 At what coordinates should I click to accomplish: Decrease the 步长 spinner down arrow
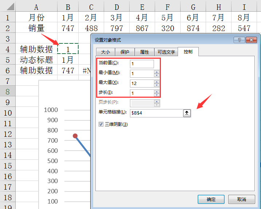(157, 95)
